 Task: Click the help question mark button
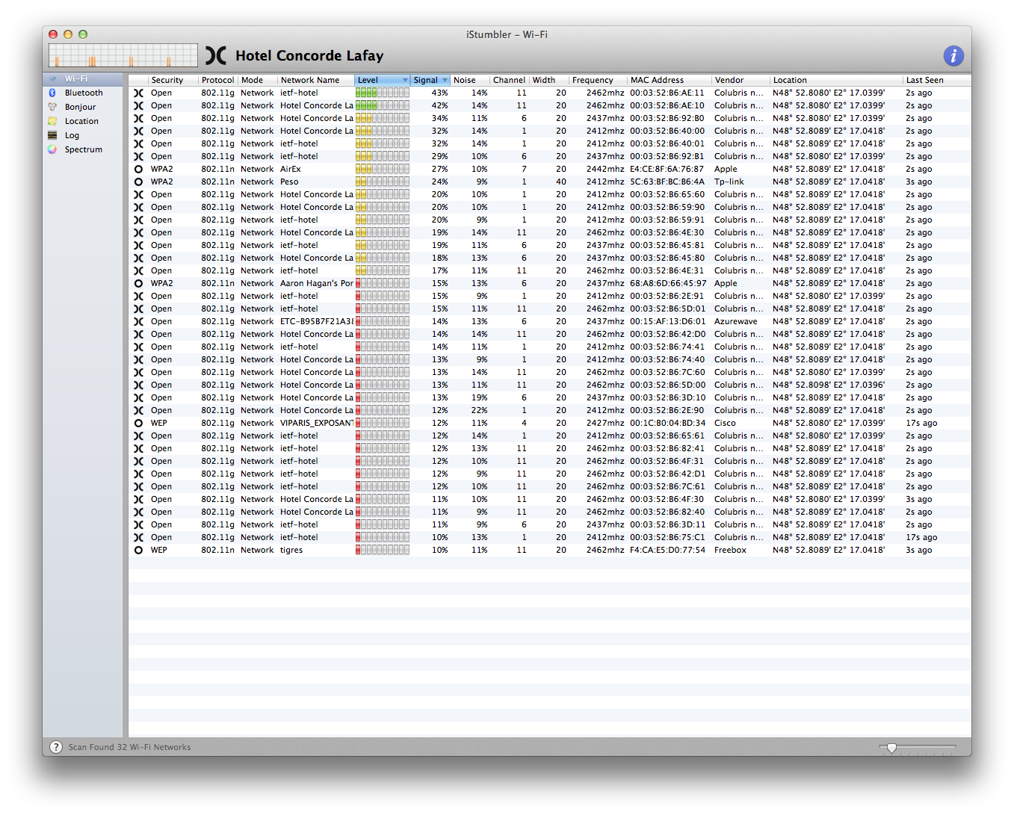click(x=56, y=747)
